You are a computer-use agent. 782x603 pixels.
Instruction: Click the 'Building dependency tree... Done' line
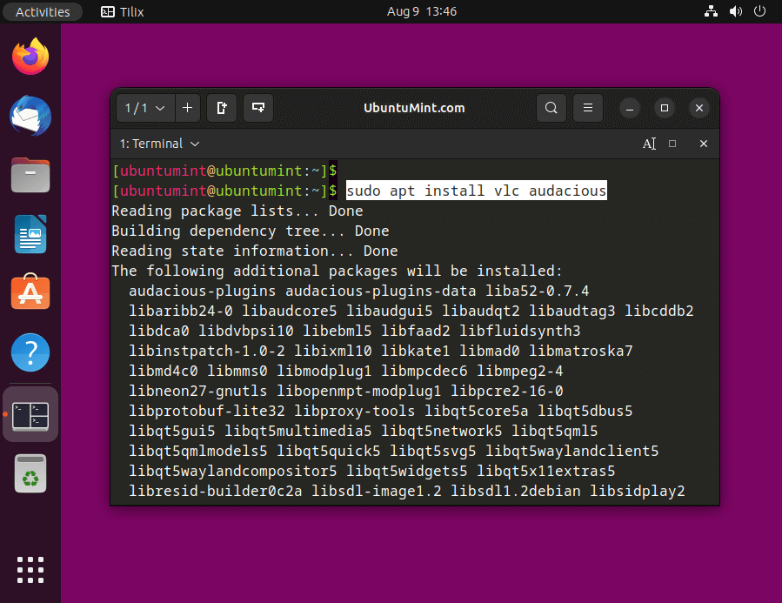point(251,231)
